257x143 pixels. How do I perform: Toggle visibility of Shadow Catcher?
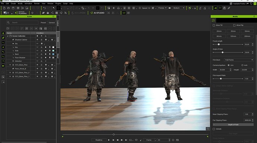37,40
